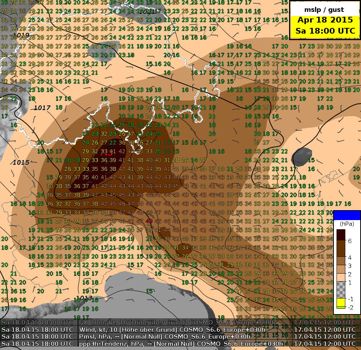Image resolution: width=361 pixels, height=350 pixels.
Task: Select the 1017 isobar label
Action: point(42,108)
